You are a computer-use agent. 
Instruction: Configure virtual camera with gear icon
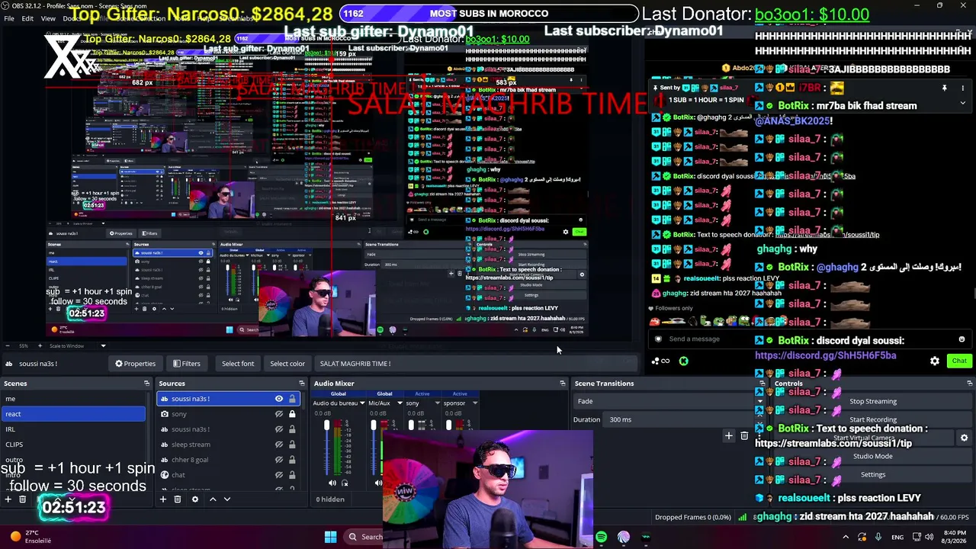pos(964,438)
